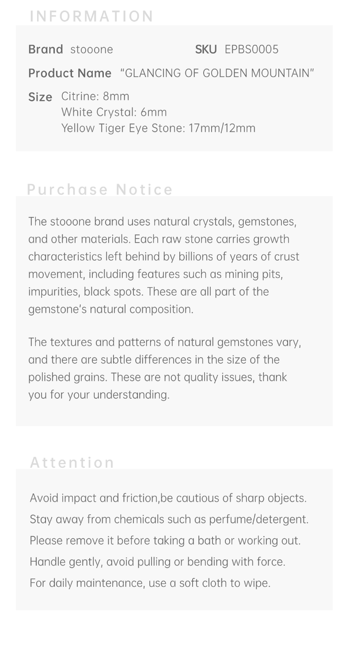Click the line about staying away from chemicals
The image size is (349, 655).
[x=169, y=520]
